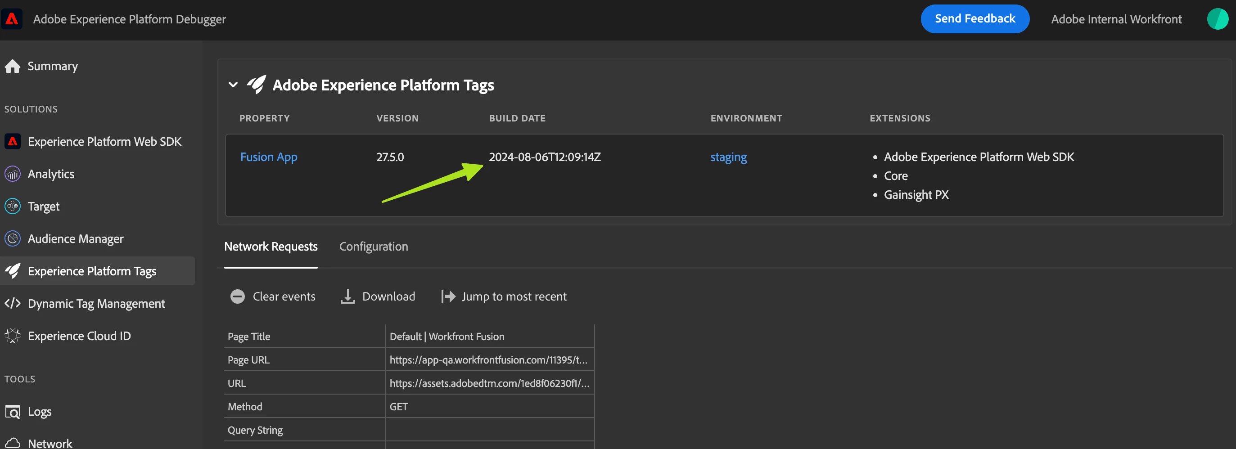Click the GET method value
The width and height of the screenshot is (1236, 449).
398,407
